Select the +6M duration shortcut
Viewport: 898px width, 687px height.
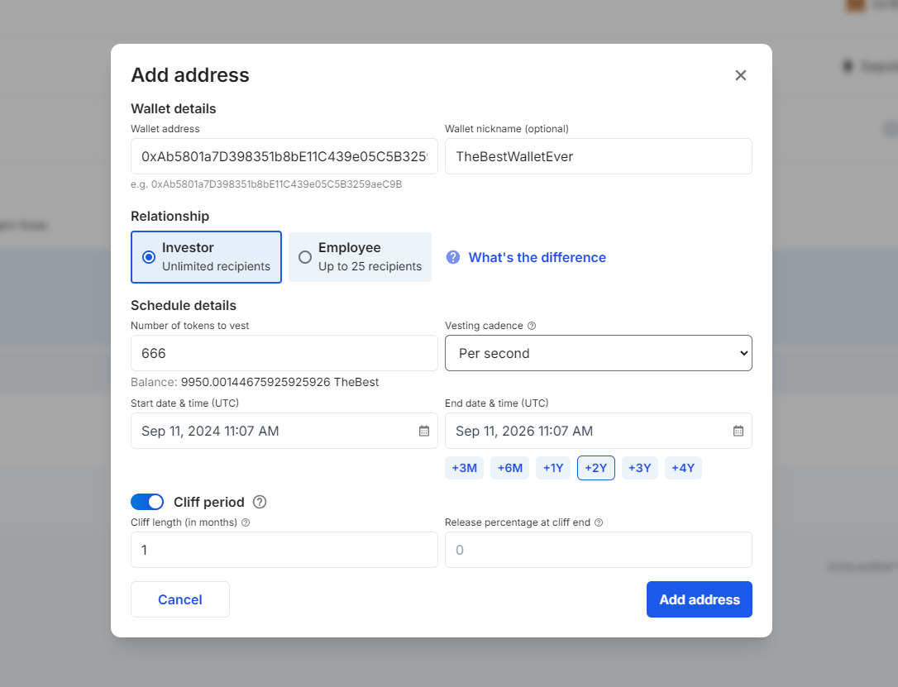[509, 468]
